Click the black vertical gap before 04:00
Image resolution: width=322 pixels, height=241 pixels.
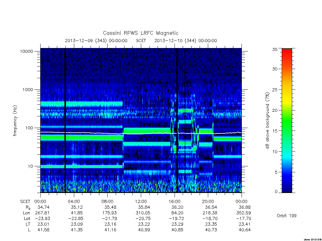pos(65,120)
